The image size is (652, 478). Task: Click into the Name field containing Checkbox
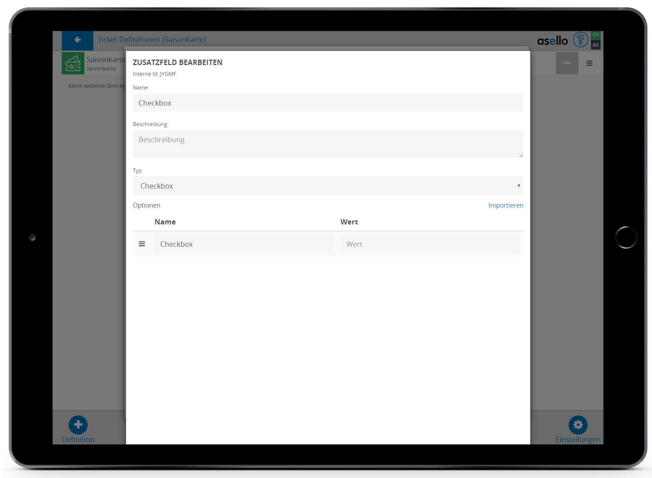tap(328, 103)
